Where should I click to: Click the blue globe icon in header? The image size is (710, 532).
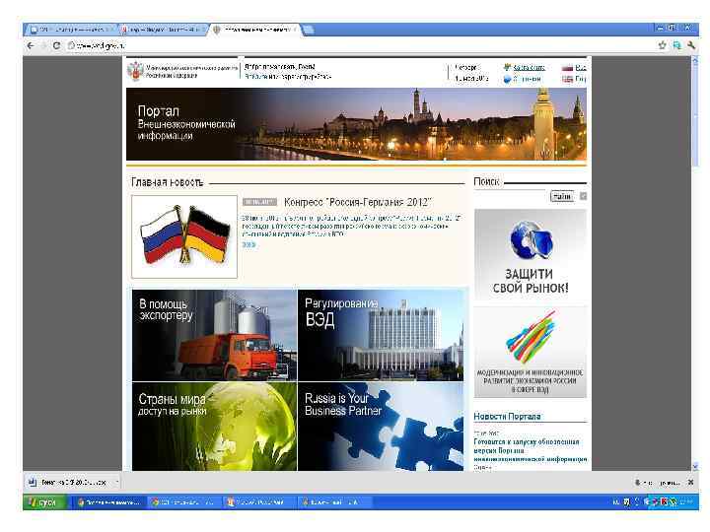507,79
